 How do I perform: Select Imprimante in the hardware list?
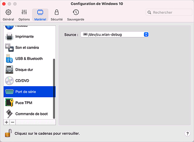click(x=29, y=36)
